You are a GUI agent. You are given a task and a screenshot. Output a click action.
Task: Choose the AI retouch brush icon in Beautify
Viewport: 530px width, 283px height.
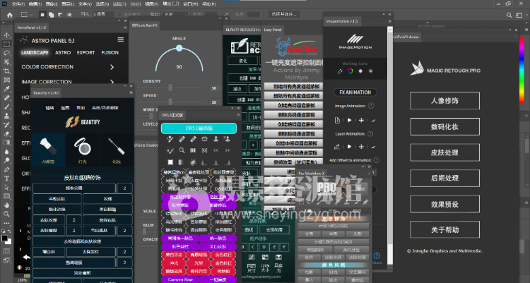[48, 150]
